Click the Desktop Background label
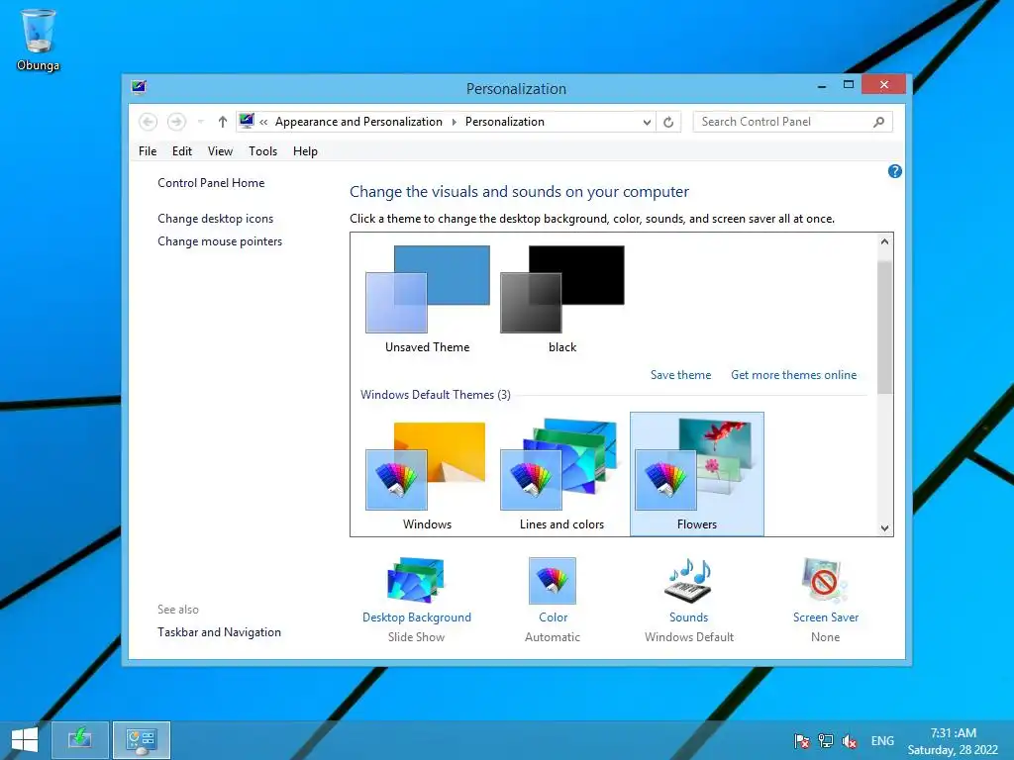Screen dimensions: 1014x760 coord(417,617)
